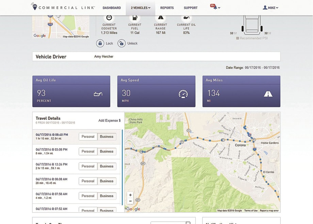Select the 06/17/2016 @ 08:08 AM trip text

click(51, 179)
